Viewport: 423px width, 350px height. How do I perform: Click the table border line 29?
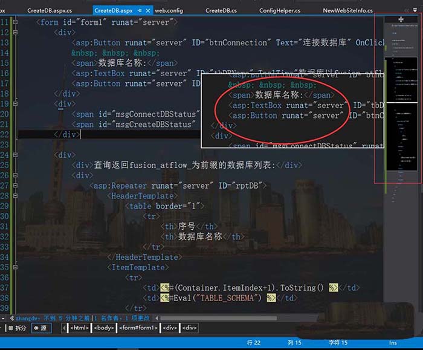tap(164, 206)
